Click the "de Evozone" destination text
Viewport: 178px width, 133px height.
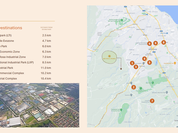tap(7, 41)
